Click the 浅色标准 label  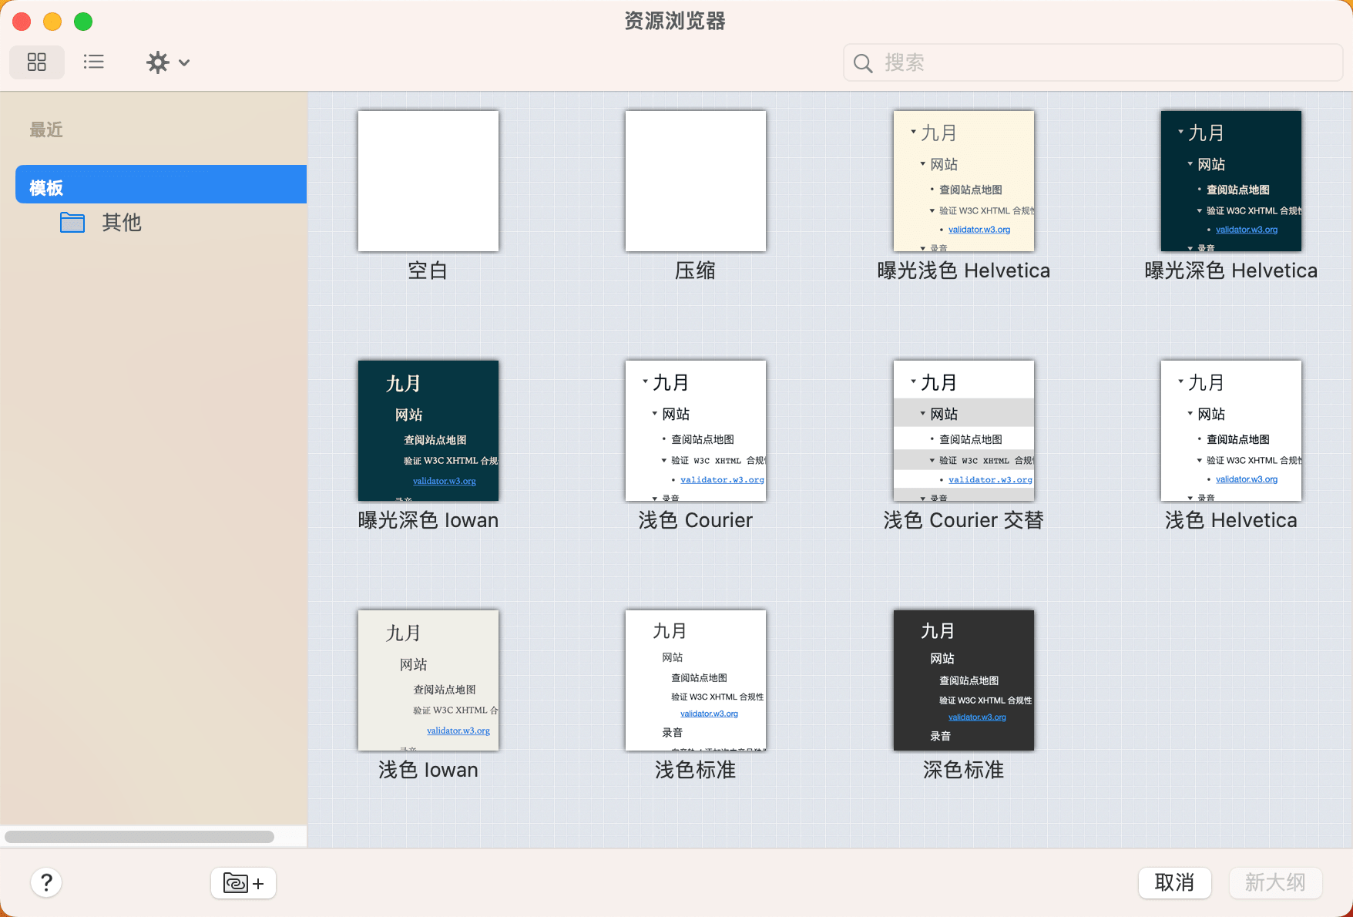click(x=696, y=770)
